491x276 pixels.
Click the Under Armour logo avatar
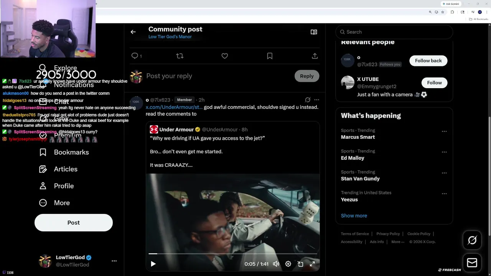[x=154, y=130]
